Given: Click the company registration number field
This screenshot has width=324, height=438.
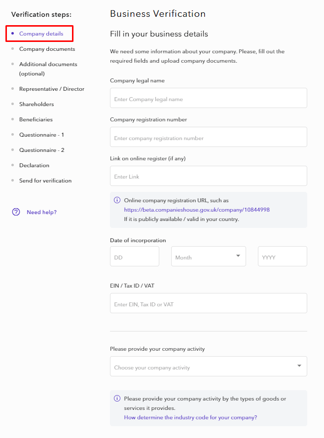Looking at the screenshot, I should tap(208, 137).
